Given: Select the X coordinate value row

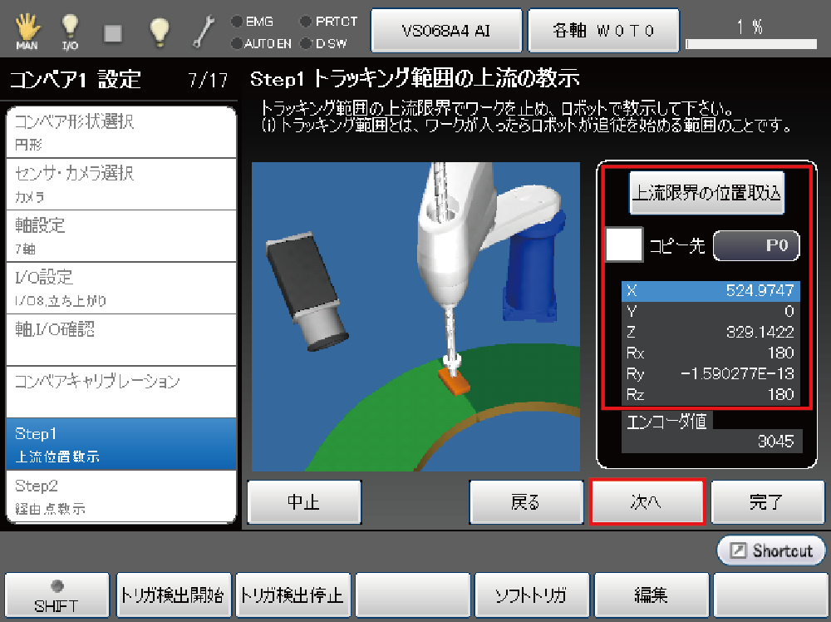Looking at the screenshot, I should [711, 290].
